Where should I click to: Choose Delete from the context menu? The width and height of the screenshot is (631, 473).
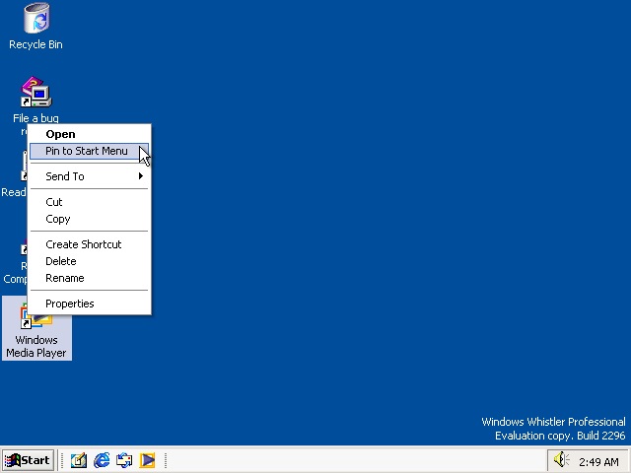(x=90, y=261)
